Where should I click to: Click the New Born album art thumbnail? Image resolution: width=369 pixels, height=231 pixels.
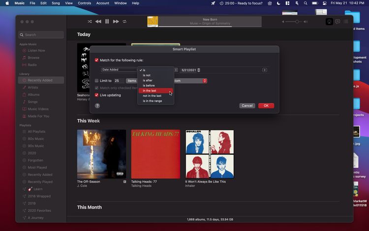(153, 22)
